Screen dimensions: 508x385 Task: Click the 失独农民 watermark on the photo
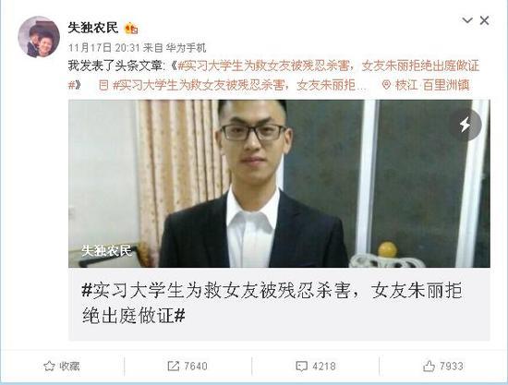pyautogui.click(x=106, y=250)
